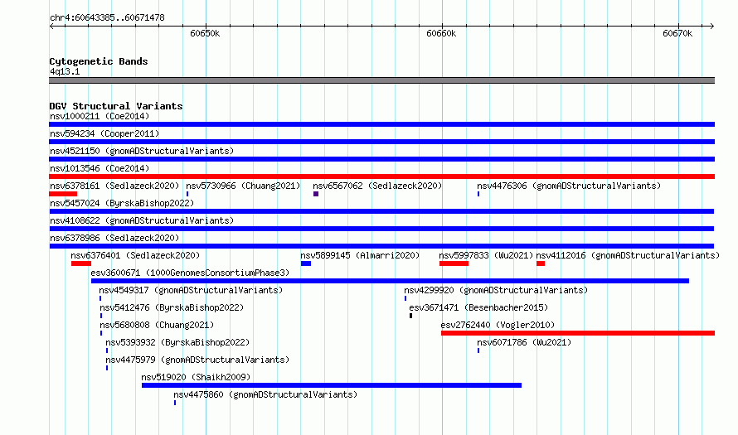The width and height of the screenshot is (738, 435).
Task: Click the red feature under nsv6376401
Action: (81, 263)
